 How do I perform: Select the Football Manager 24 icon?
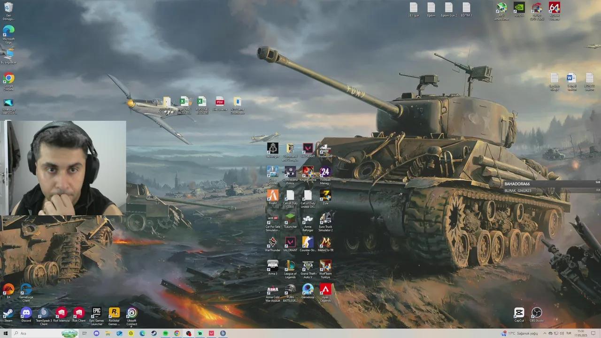[x=325, y=176]
